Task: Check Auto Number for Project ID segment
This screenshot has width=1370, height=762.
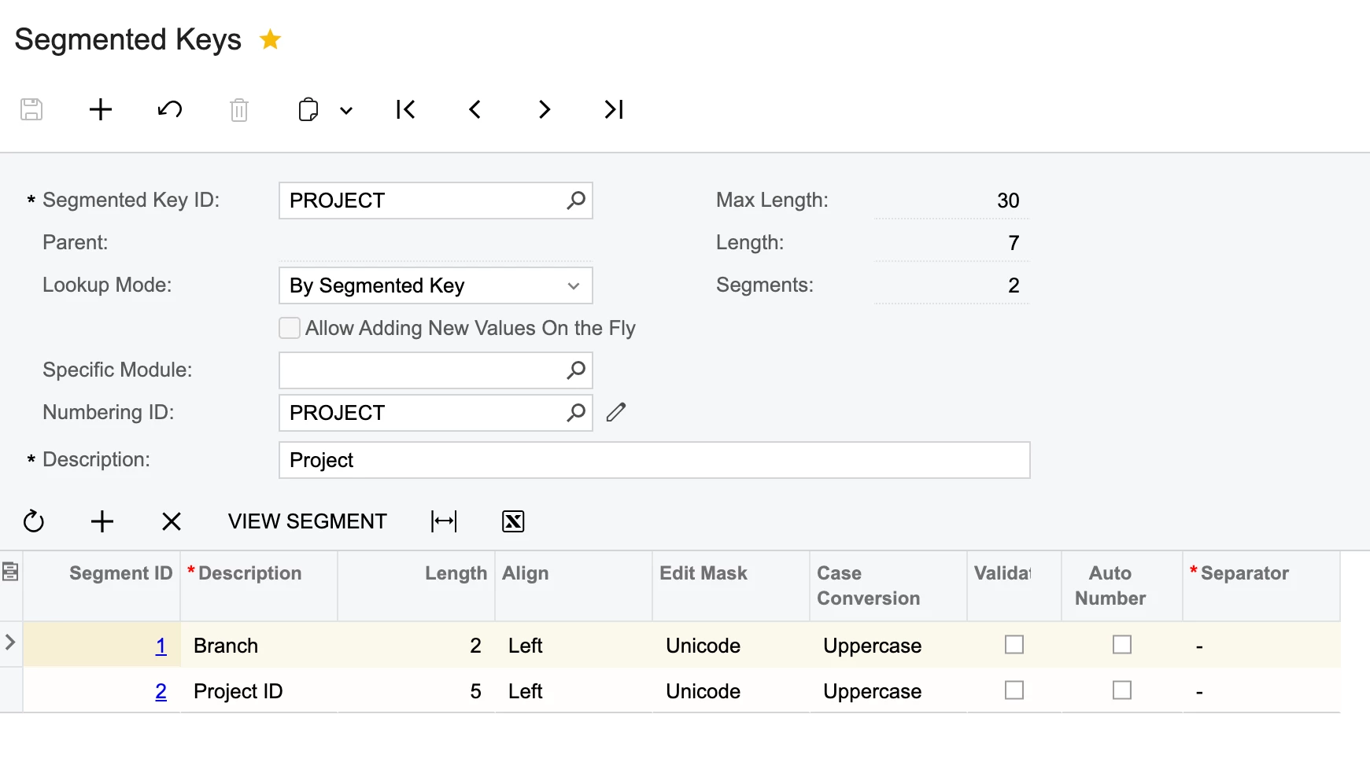Action: click(x=1122, y=690)
